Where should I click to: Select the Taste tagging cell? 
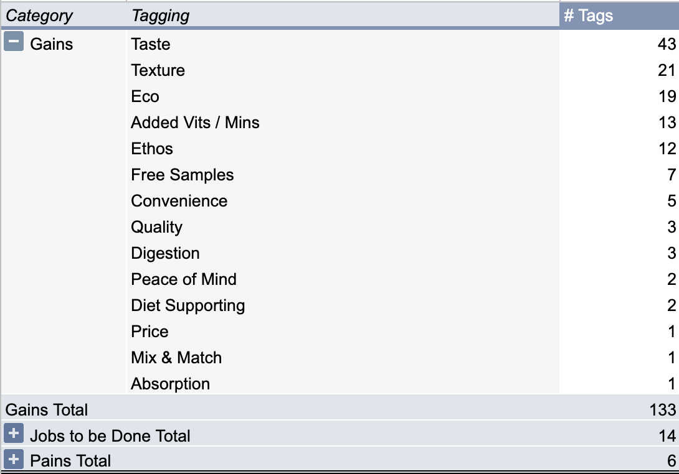click(x=151, y=44)
